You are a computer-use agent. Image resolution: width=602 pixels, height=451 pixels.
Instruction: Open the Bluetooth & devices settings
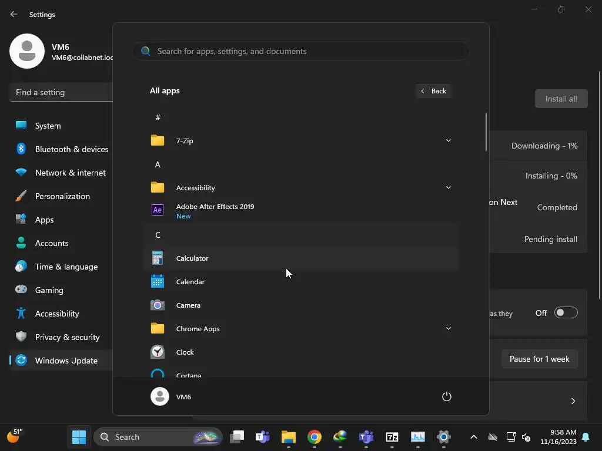(61, 149)
